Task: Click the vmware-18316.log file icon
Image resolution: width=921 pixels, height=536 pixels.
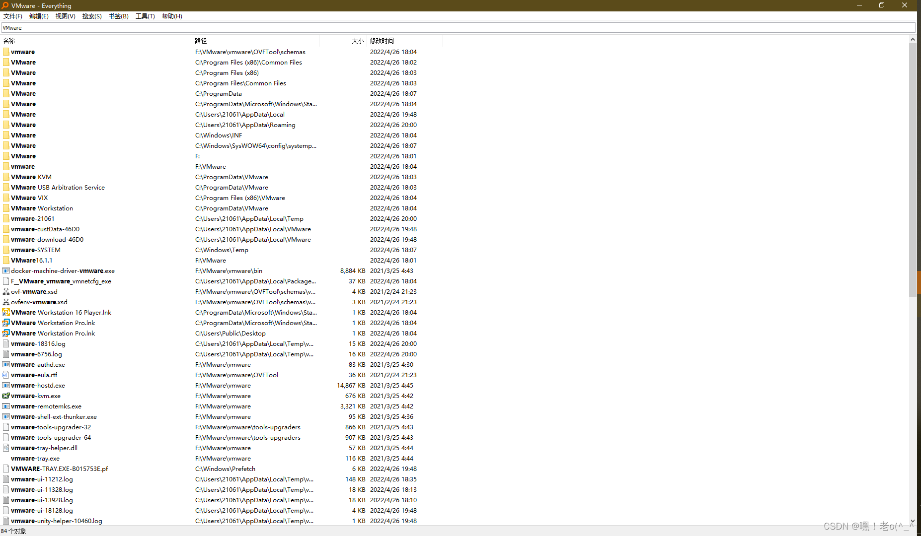Action: click(x=6, y=344)
